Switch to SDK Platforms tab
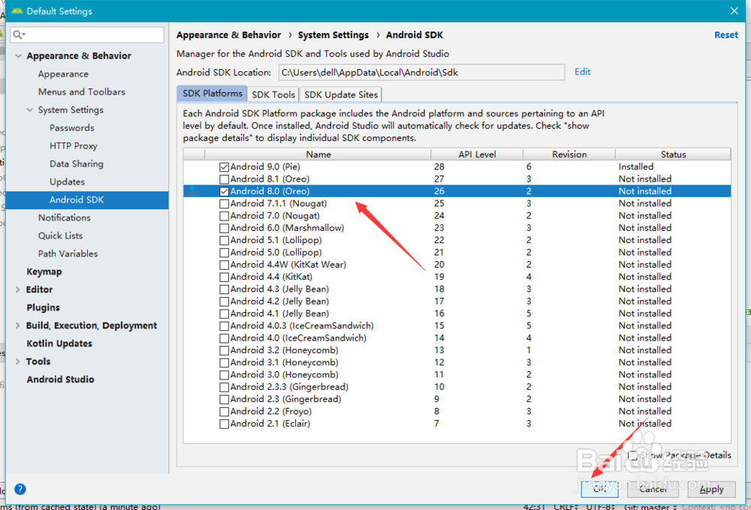Image resolution: width=751 pixels, height=510 pixels. [x=213, y=94]
